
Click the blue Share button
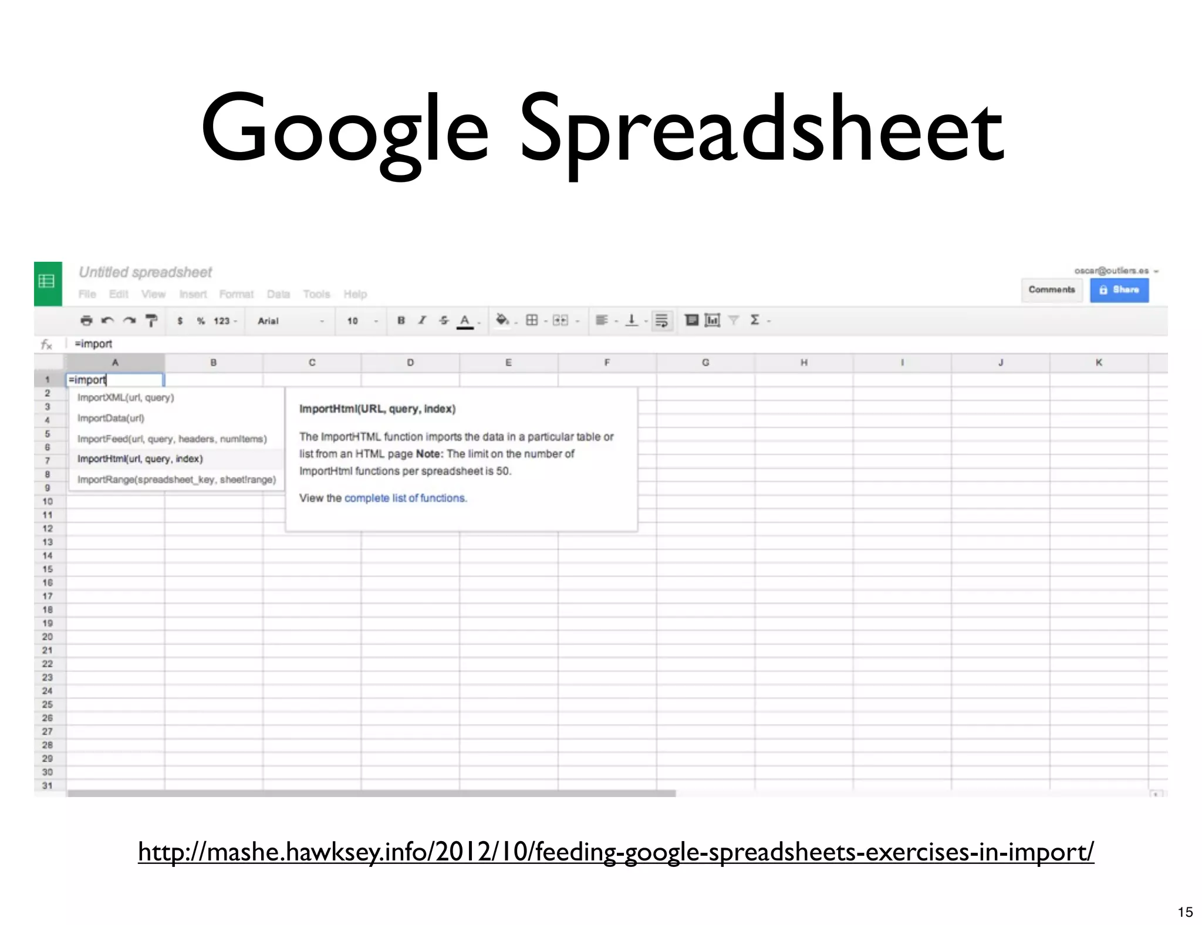[x=1119, y=290]
